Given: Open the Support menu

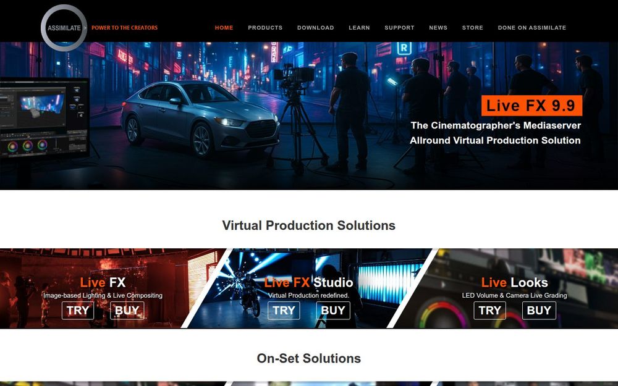Looking at the screenshot, I should 399,28.
